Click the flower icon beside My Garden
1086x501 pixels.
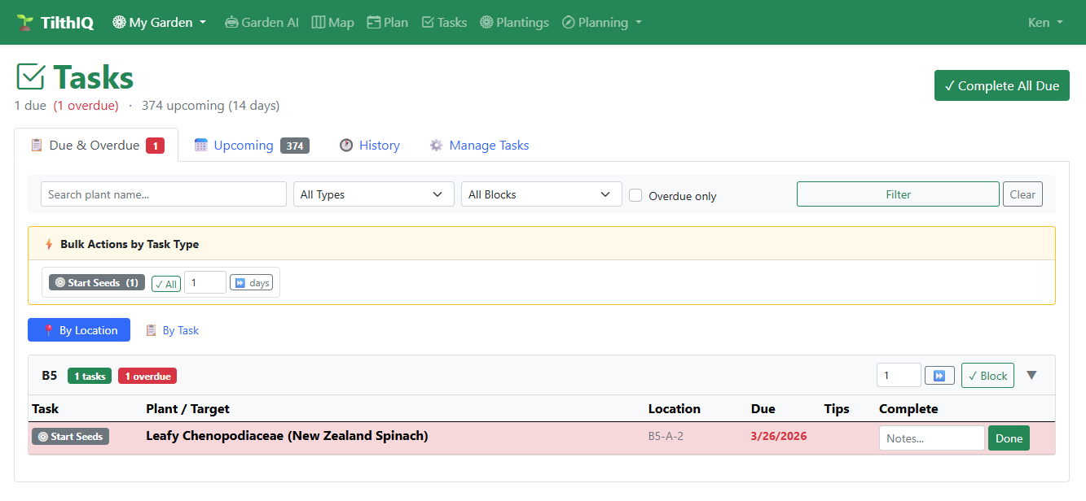click(x=119, y=22)
